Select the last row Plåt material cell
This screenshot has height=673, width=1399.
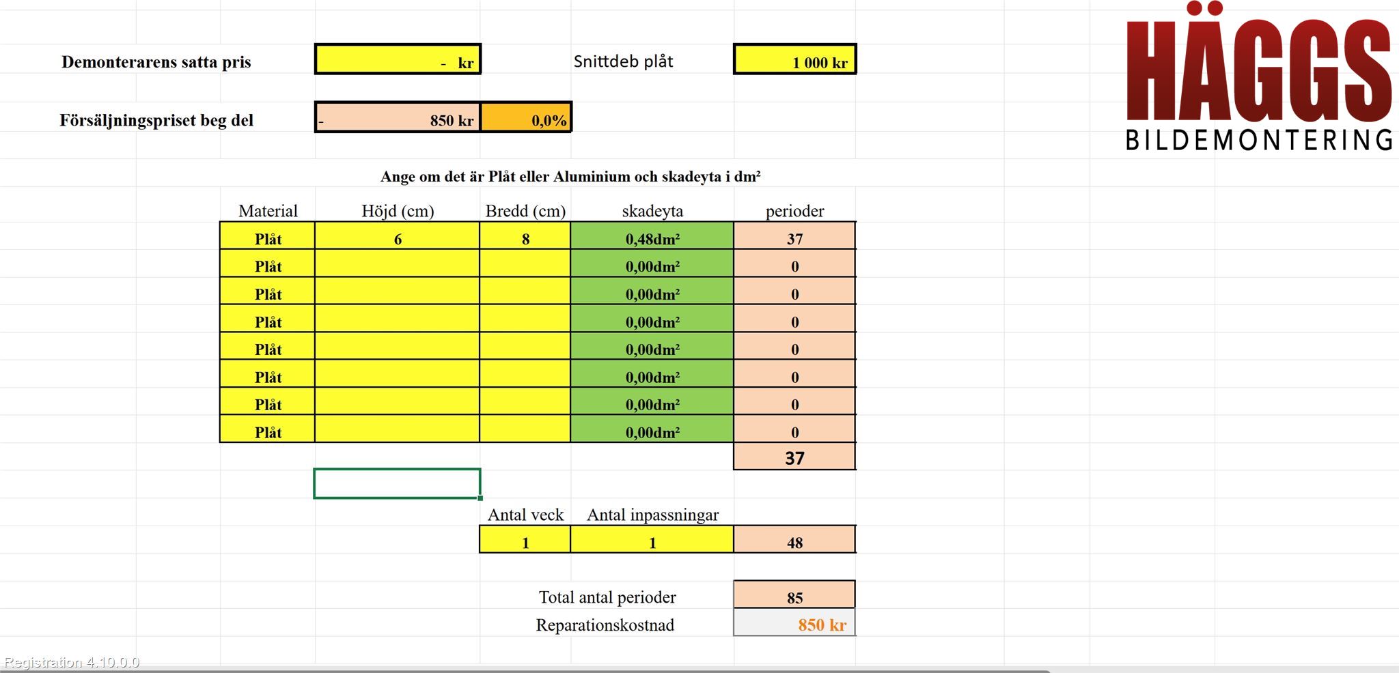[x=268, y=431]
